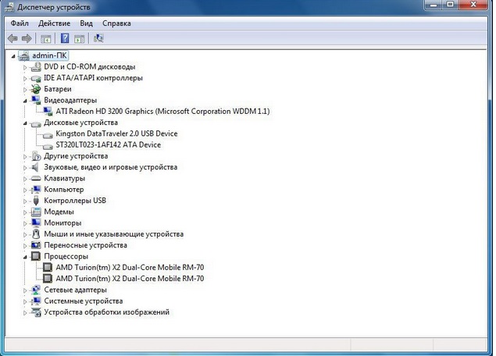This screenshot has height=356, width=496.
Task: Open the Справка menu
Action: (116, 23)
